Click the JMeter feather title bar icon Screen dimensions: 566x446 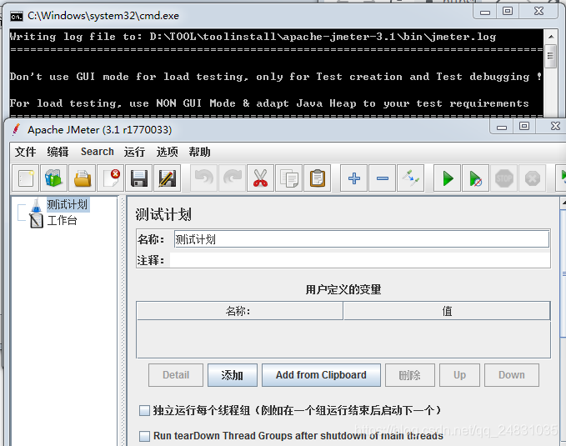(x=16, y=130)
